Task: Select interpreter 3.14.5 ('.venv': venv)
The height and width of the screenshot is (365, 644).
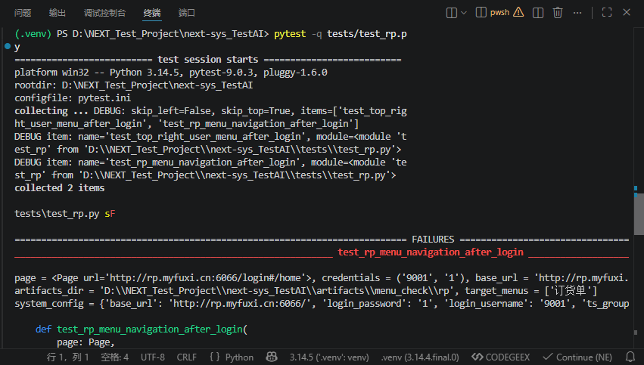Action: coord(329,357)
